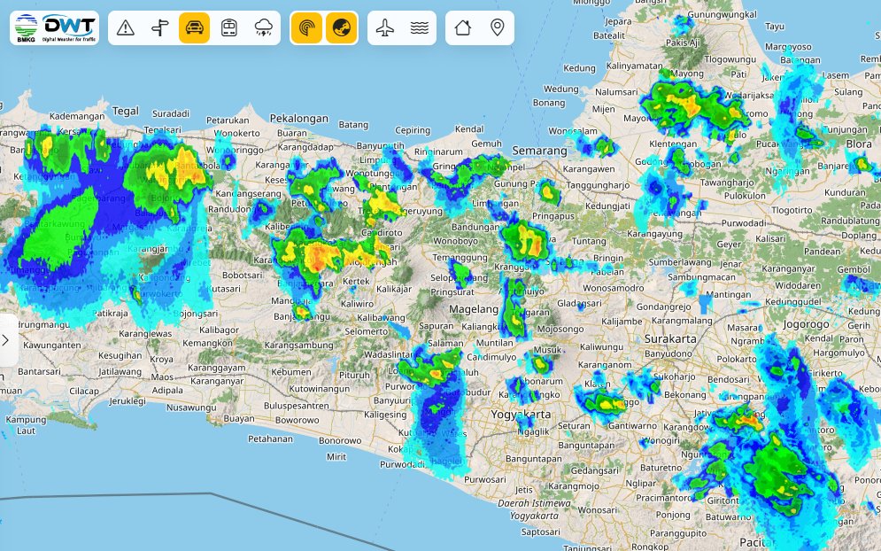Click the Kebumen label
Image resolution: width=881 pixels, height=551 pixels.
(291, 372)
